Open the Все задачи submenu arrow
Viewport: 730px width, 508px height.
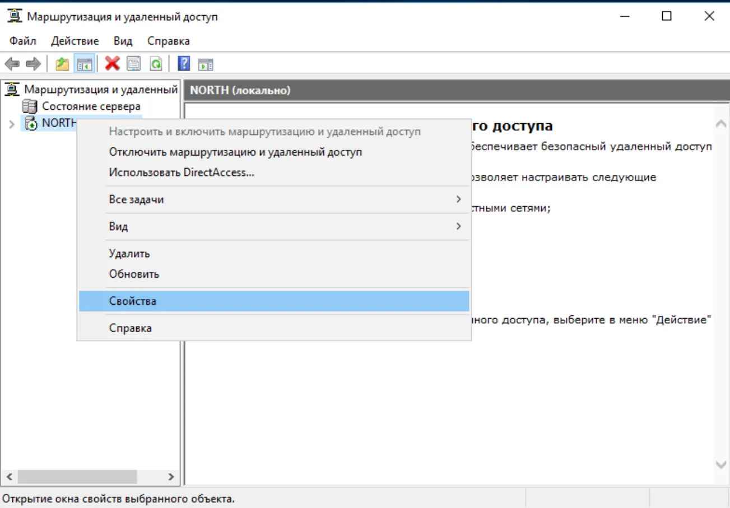pyautogui.click(x=458, y=199)
